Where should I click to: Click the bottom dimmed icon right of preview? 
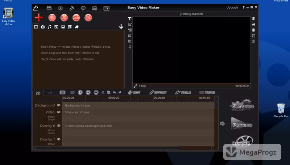click(253, 41)
